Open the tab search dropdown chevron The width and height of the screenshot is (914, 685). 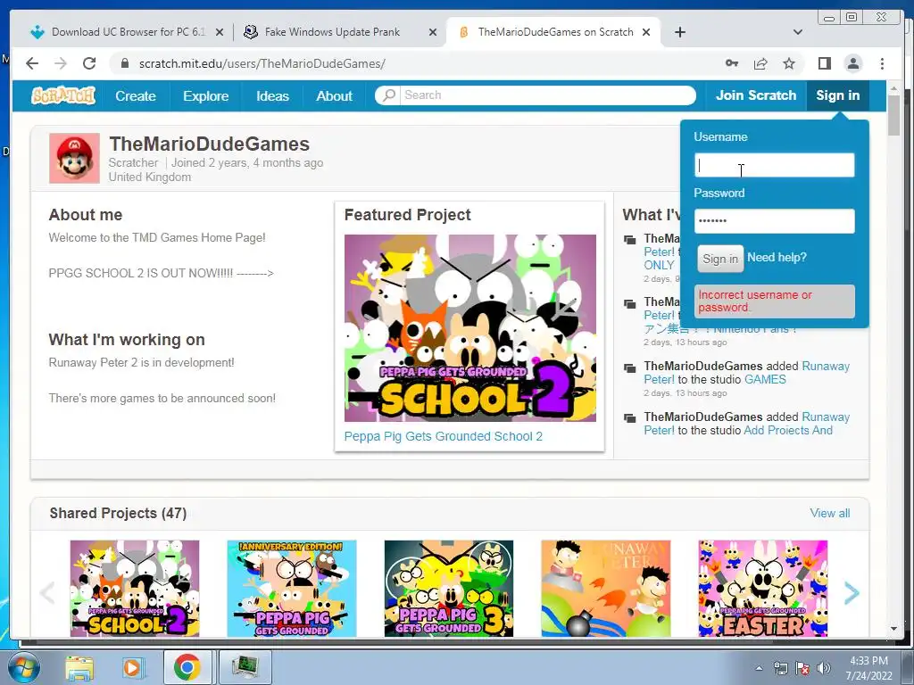click(x=797, y=32)
